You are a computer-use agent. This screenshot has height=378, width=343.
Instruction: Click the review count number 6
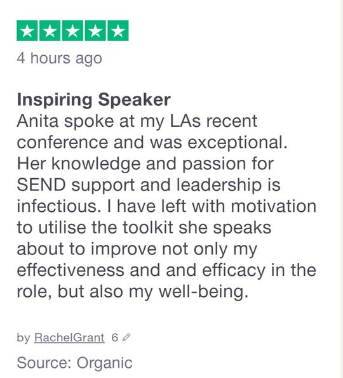point(115,337)
